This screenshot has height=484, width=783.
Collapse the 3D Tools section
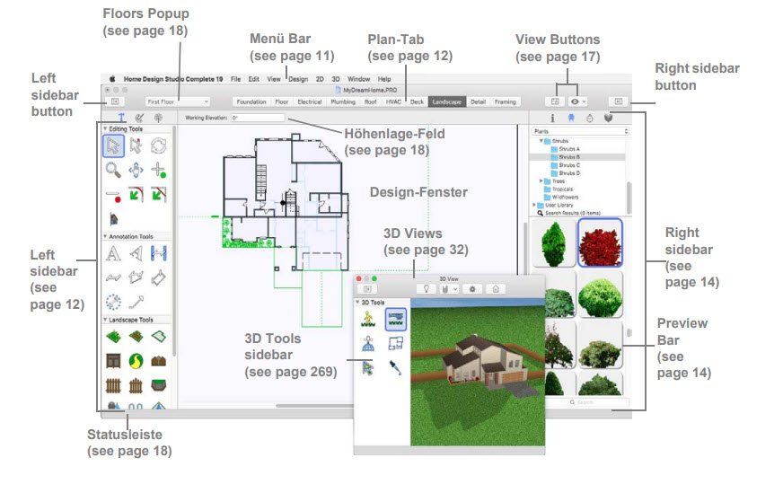(x=357, y=303)
